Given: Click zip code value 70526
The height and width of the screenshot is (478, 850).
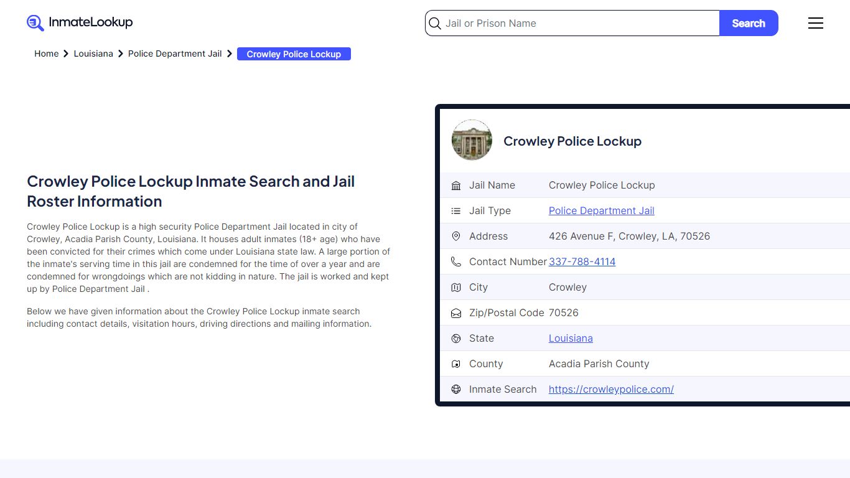Looking at the screenshot, I should click(564, 313).
